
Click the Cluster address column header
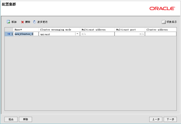(161, 30)
